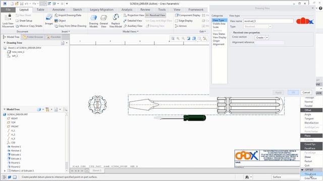The image size is (323, 181).
Task: Click the Refit zoom icon in graphics toolbar
Action: tap(173, 38)
